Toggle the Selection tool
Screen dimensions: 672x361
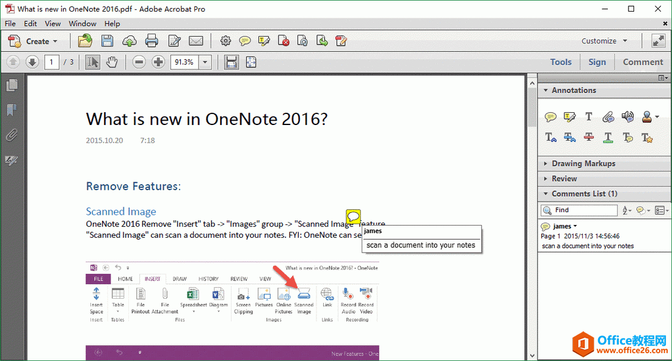point(93,62)
